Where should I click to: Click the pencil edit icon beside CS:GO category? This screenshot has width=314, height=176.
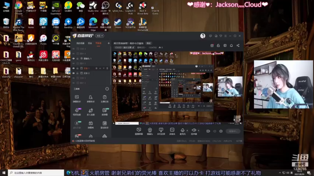[133, 47]
